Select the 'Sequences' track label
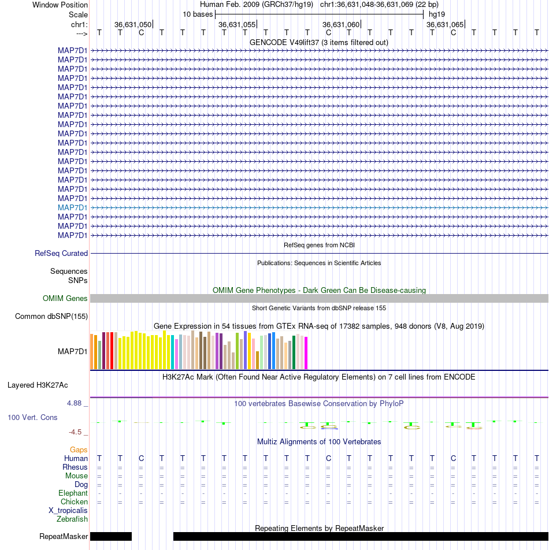The width and height of the screenshot is (549, 550). coord(69,271)
